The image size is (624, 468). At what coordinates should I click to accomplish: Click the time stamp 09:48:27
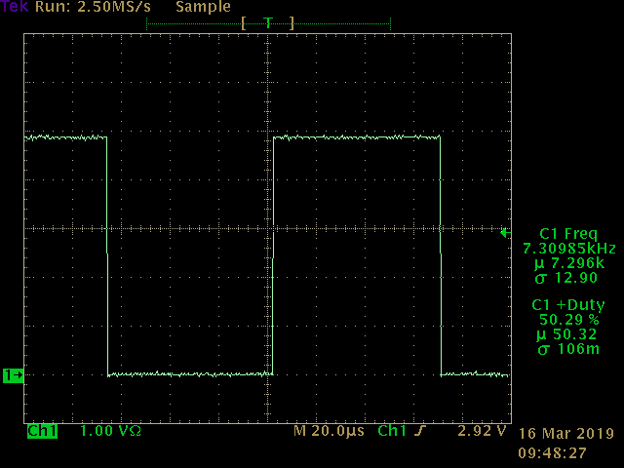pyautogui.click(x=552, y=452)
